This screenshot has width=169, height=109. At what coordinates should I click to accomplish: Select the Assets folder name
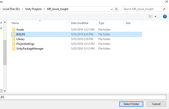click(20, 30)
